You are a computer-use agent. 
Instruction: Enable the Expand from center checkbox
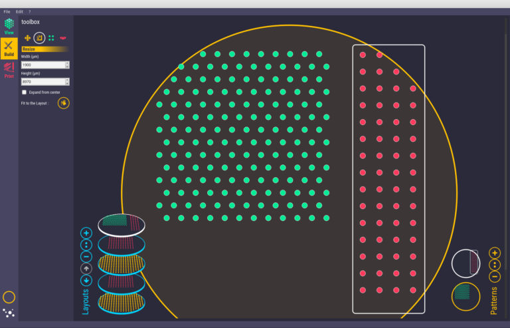[24, 92]
